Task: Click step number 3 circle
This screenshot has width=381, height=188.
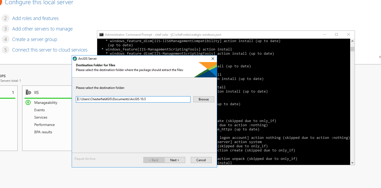Action: pos(5,29)
